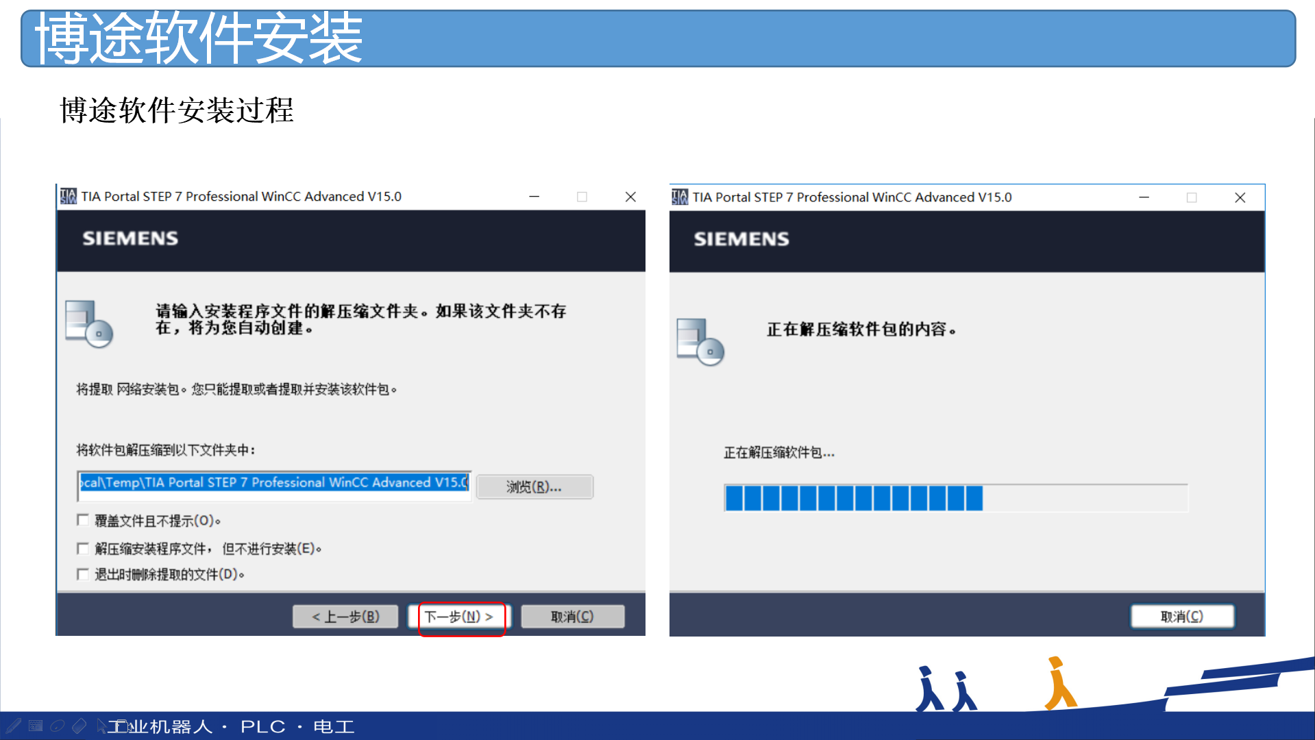
Task: Click the camera record icon
Action: coord(123,726)
